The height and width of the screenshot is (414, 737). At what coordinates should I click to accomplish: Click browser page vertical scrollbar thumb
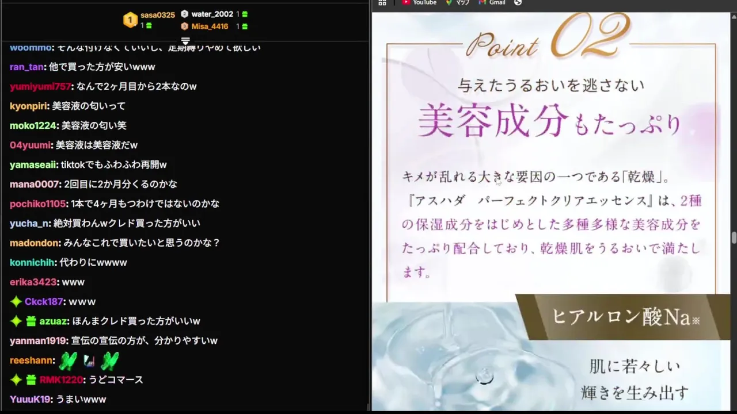(734, 237)
